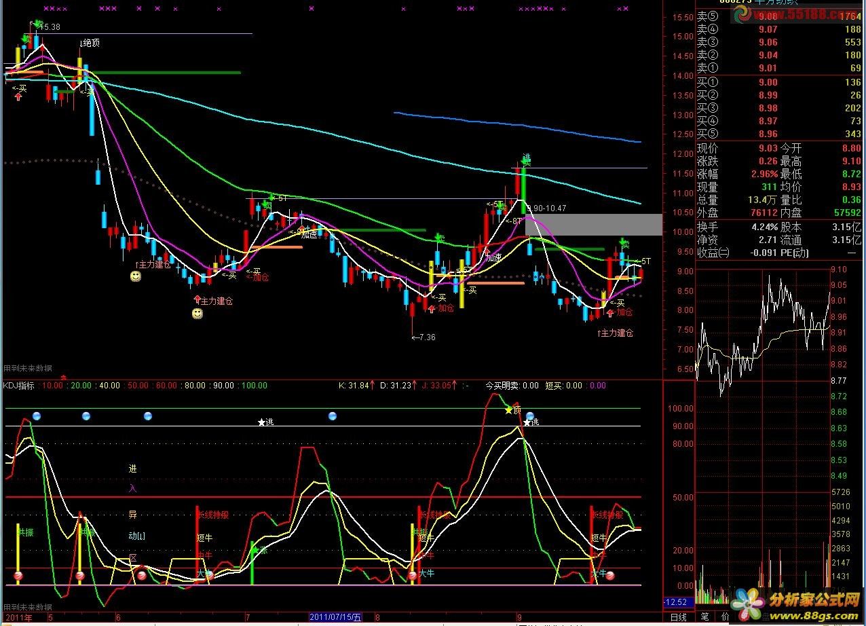866x626 pixels.
Task: Click the highlighted date 2011/07/15/五
Action: coord(335,617)
